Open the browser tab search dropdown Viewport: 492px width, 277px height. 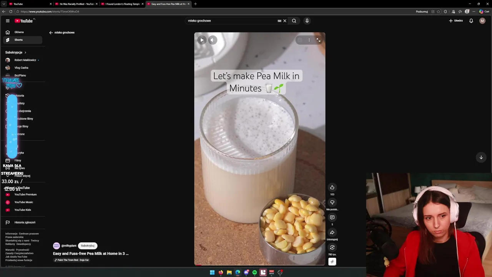pyautogui.click(x=4, y=4)
